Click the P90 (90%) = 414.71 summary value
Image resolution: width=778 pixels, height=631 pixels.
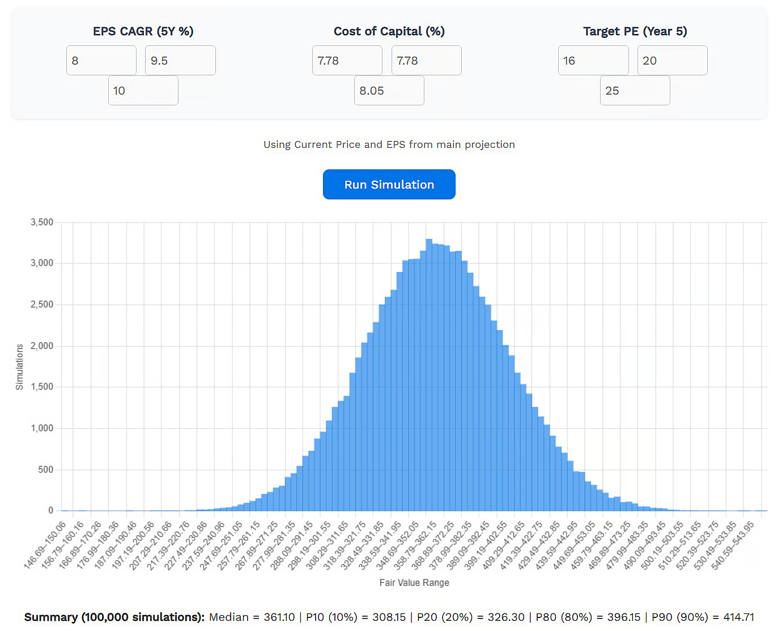[x=703, y=617]
